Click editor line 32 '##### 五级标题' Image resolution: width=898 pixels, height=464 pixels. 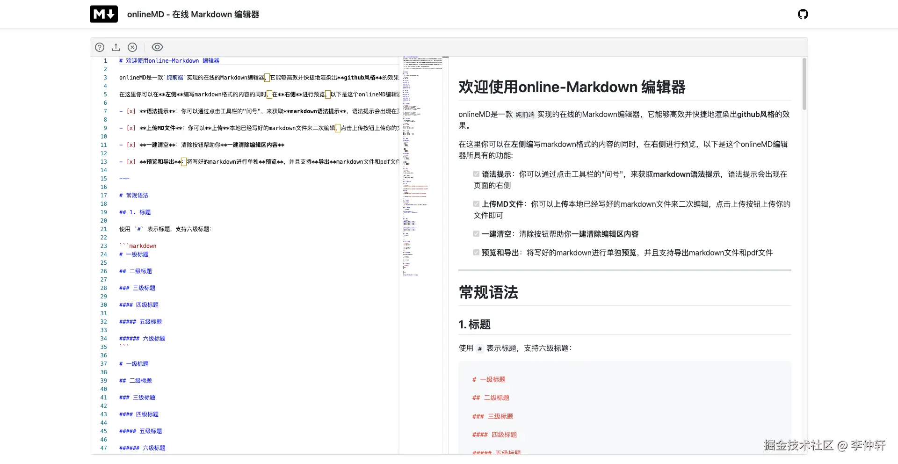tap(141, 322)
